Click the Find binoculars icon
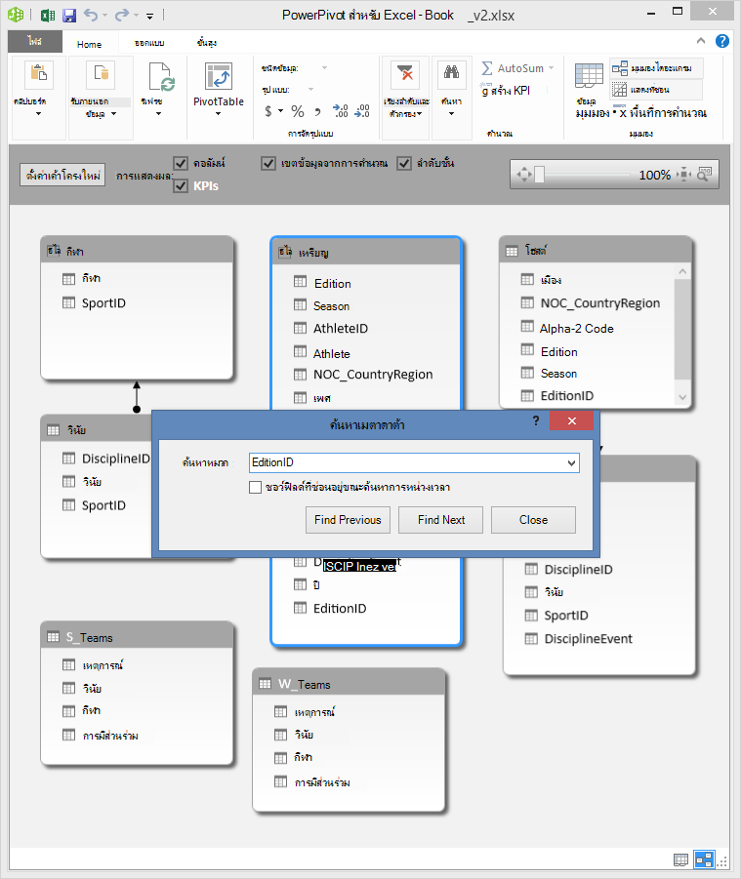This screenshot has height=879, width=741. [452, 74]
